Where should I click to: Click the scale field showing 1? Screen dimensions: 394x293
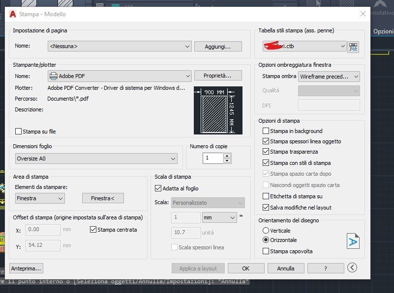point(186,217)
